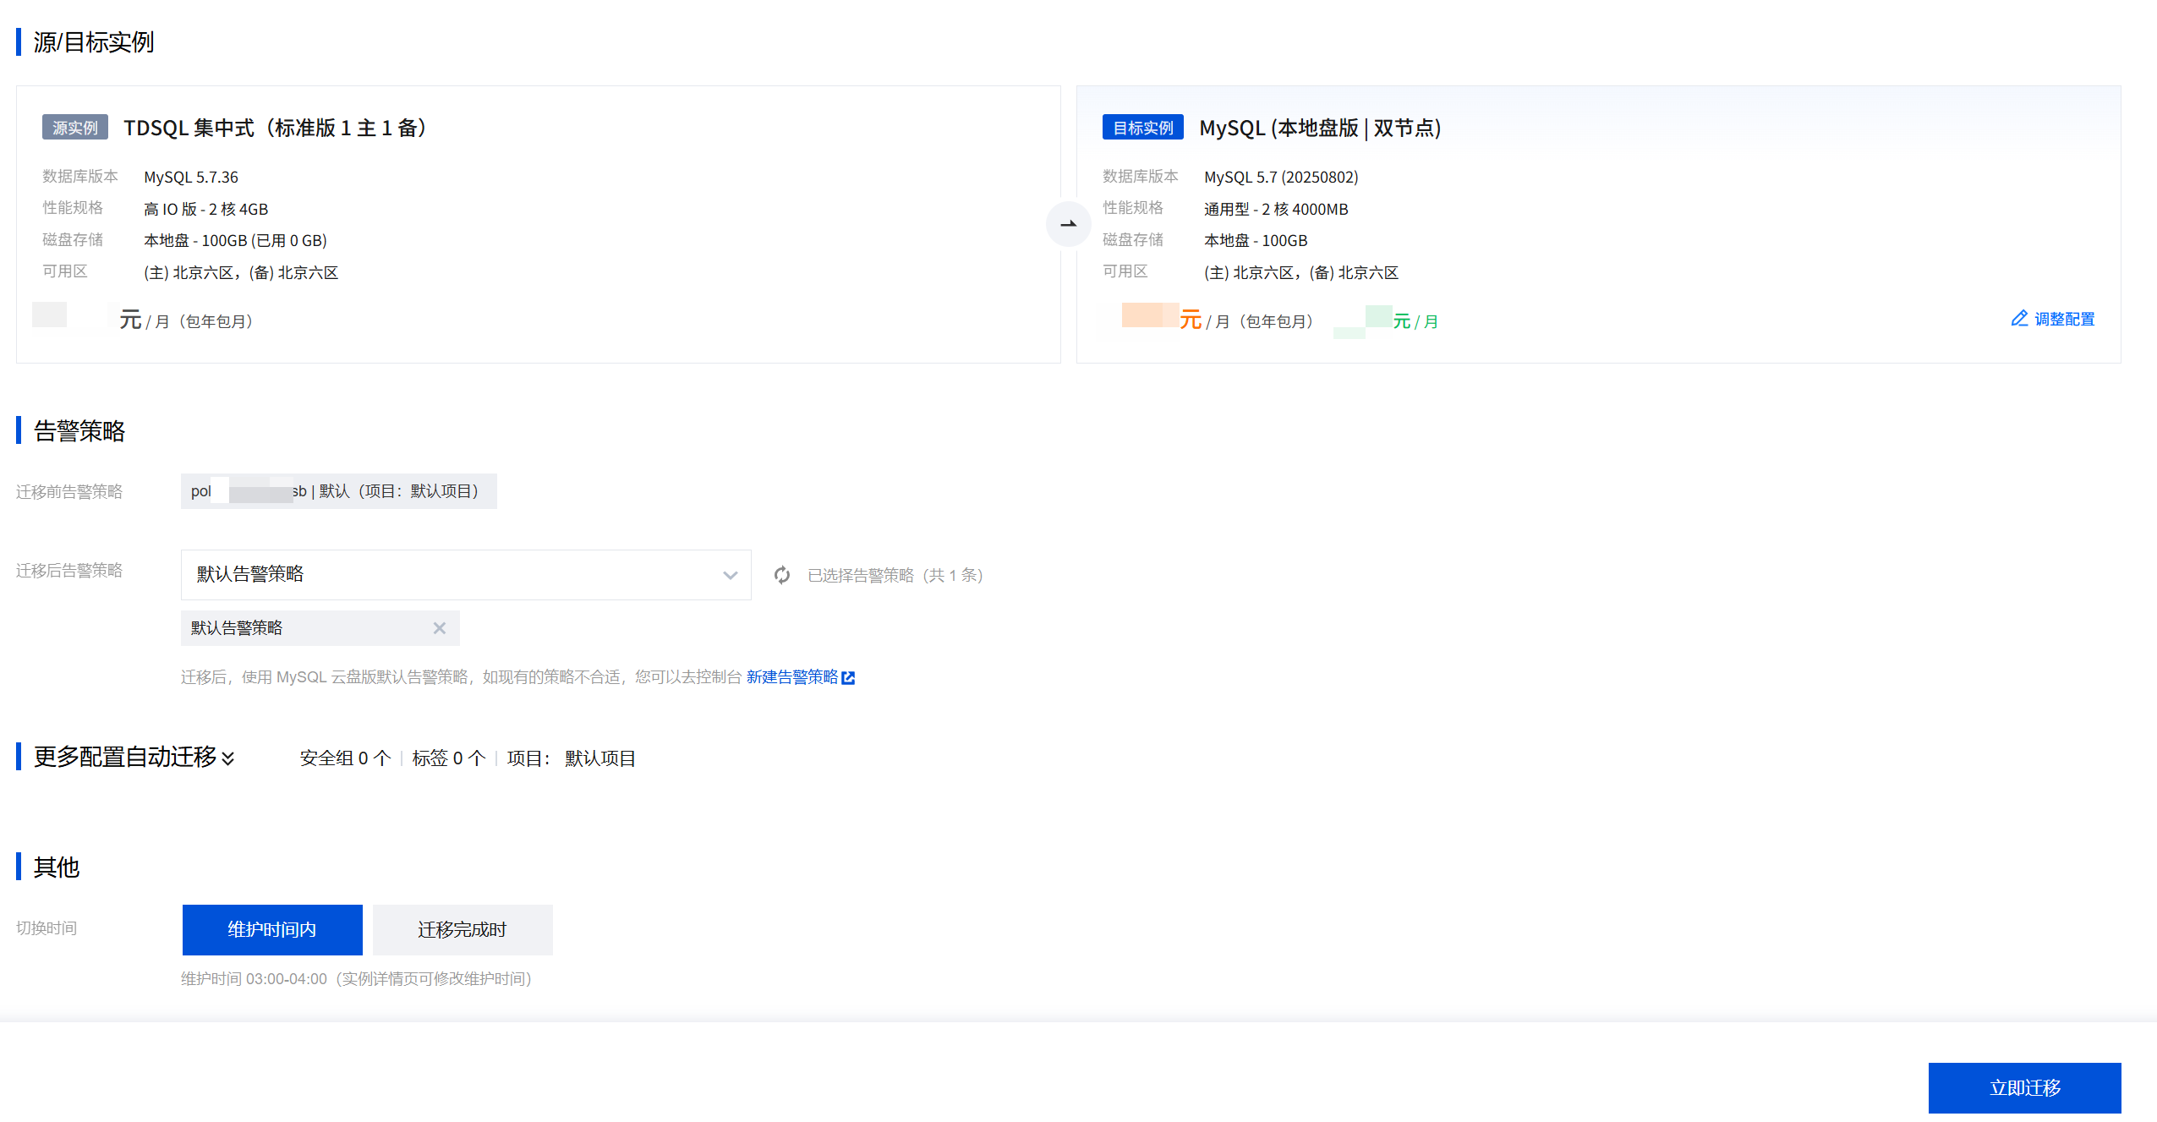Click the 标签 0 个 summary item
The width and height of the screenshot is (2157, 1122).
click(x=448, y=758)
